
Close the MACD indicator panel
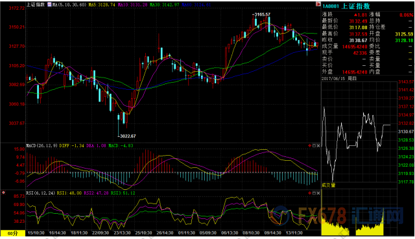[318, 146]
